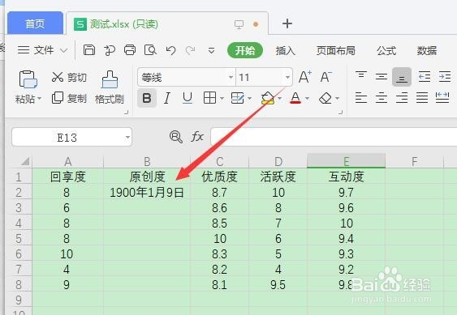Image resolution: width=457 pixels, height=315 pixels.
Task: Copy the selection using Copy icon
Action: (58, 98)
